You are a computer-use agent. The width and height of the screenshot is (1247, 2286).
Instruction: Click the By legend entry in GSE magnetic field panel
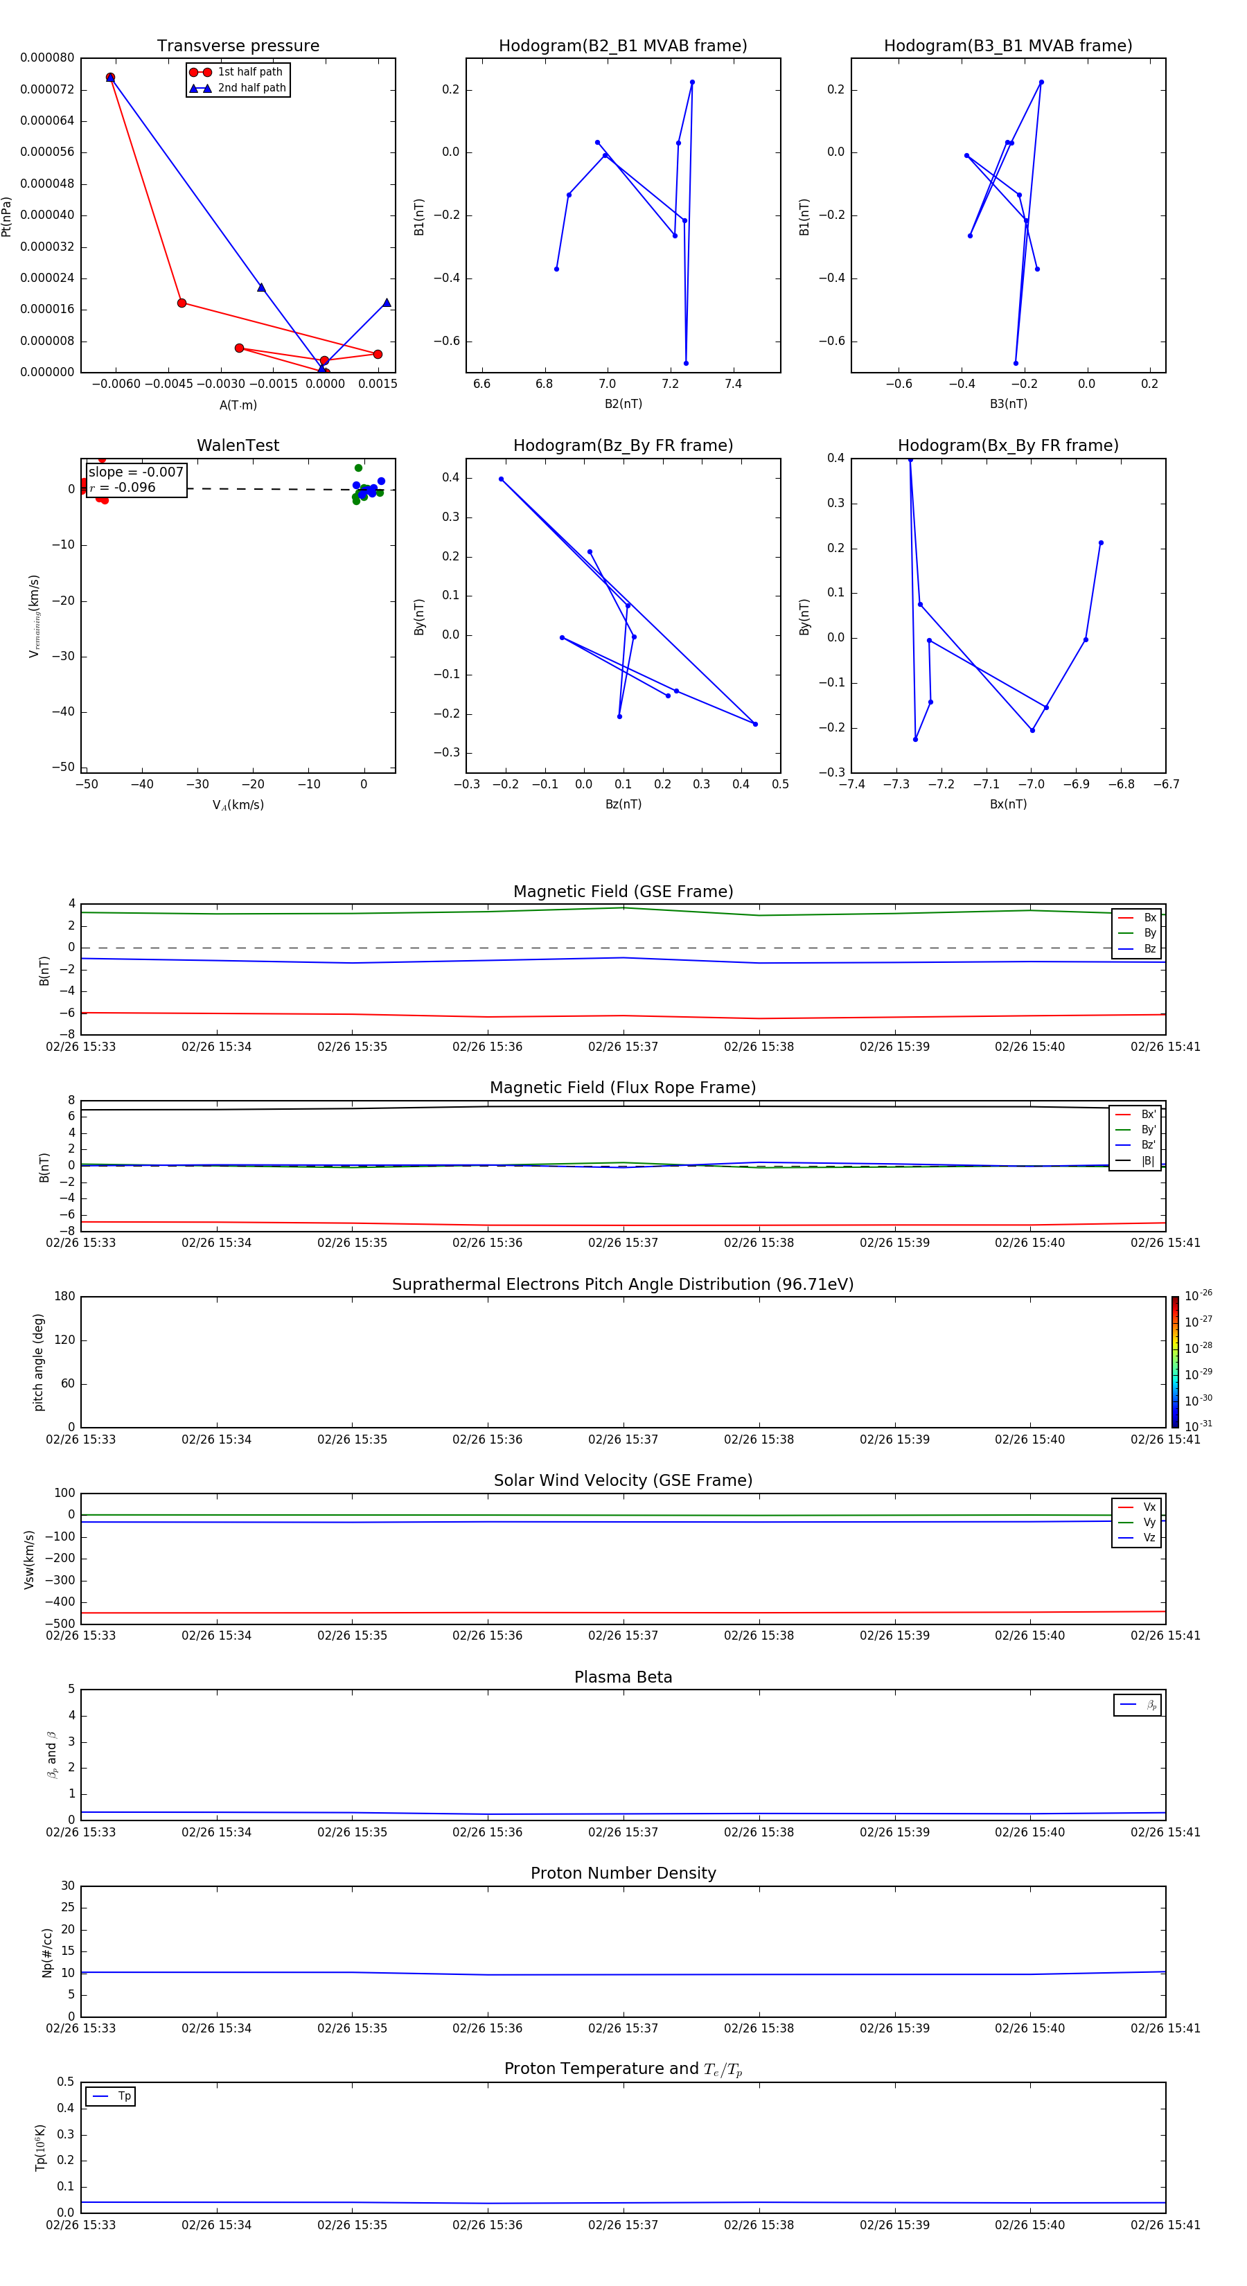tap(1137, 934)
